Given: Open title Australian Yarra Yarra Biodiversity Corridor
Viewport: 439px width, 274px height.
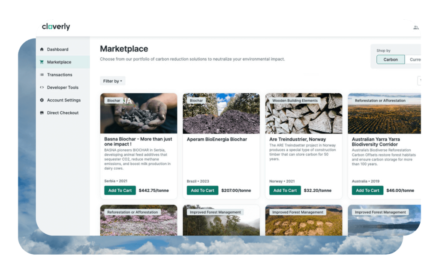Looking at the screenshot, I should click(x=376, y=142).
